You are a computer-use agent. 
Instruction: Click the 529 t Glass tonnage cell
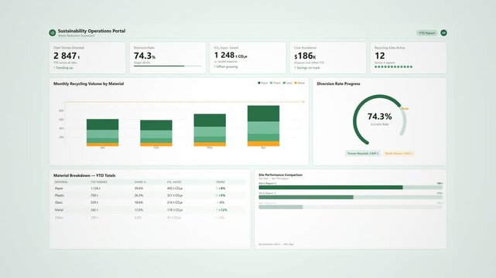click(x=94, y=202)
